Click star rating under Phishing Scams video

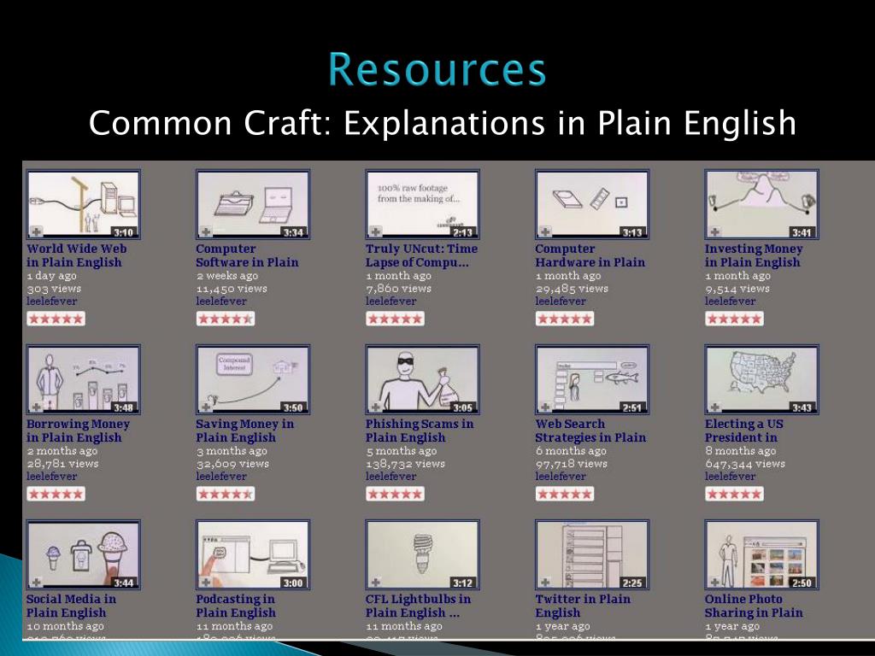click(x=395, y=494)
